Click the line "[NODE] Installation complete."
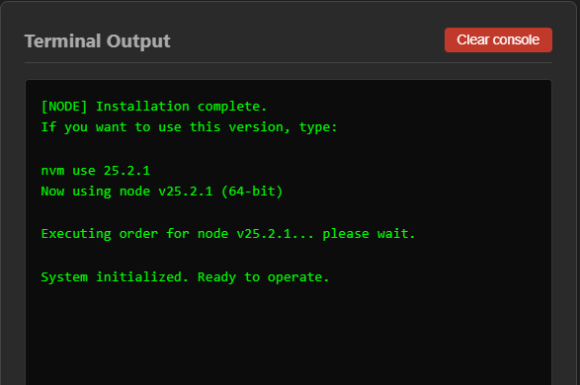Screen dimensions: 580x385 [153, 107]
